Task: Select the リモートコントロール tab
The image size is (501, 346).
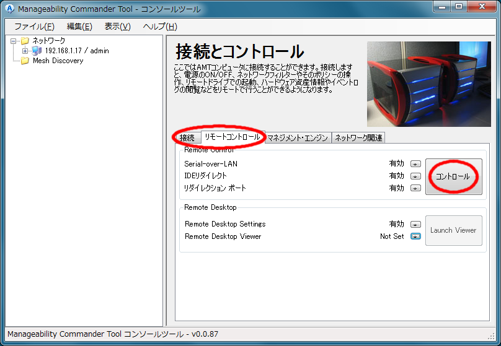Action: pos(233,137)
